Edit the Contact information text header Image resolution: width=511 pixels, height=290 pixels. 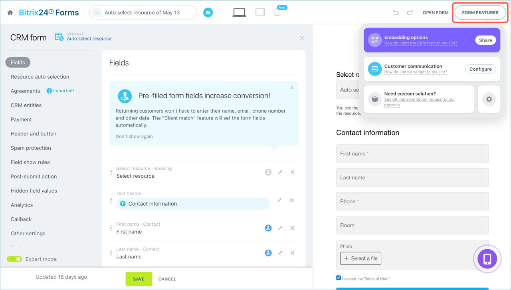tap(279, 200)
